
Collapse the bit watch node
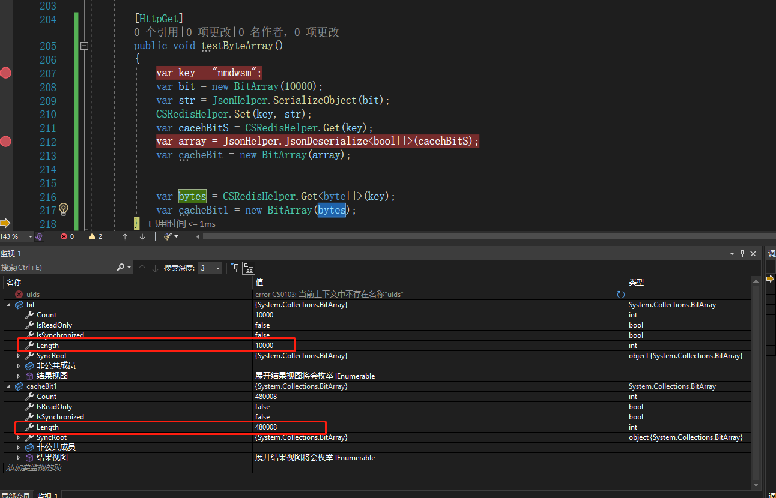tap(8, 305)
